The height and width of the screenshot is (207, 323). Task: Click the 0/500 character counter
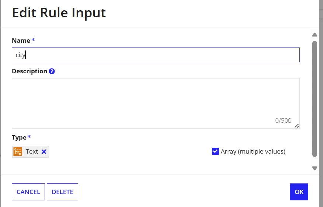point(283,120)
